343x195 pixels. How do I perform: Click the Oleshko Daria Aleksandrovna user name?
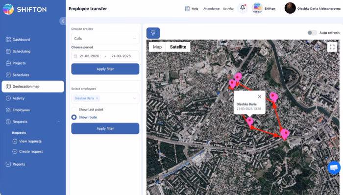[x=318, y=9]
